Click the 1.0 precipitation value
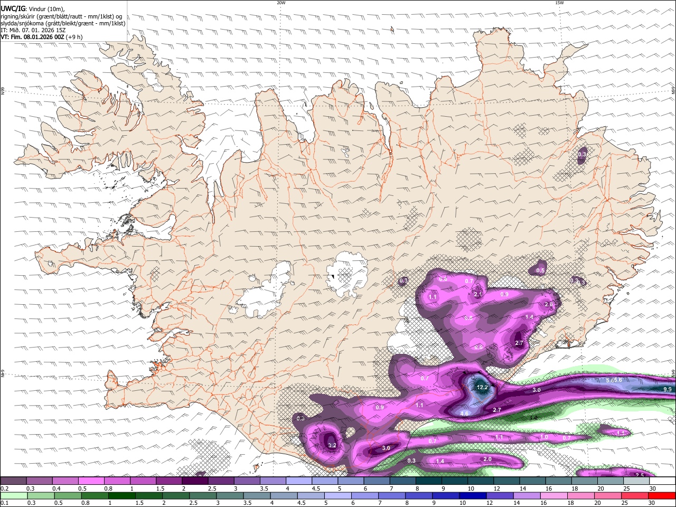This screenshot has width=676, height=507. 544,437
